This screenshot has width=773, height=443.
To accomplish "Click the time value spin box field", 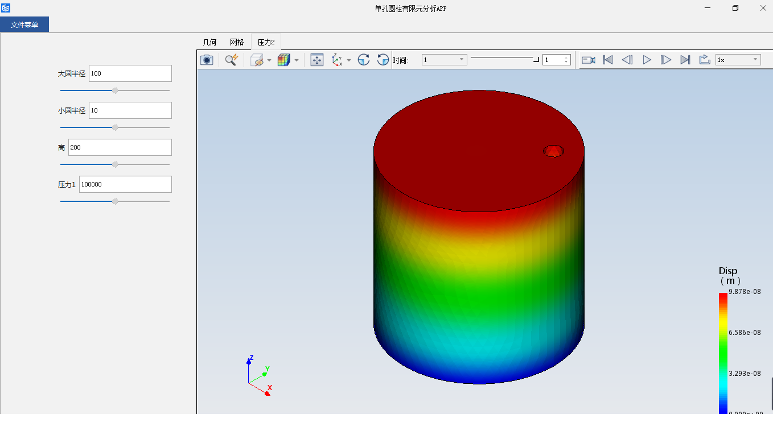I will click(553, 60).
